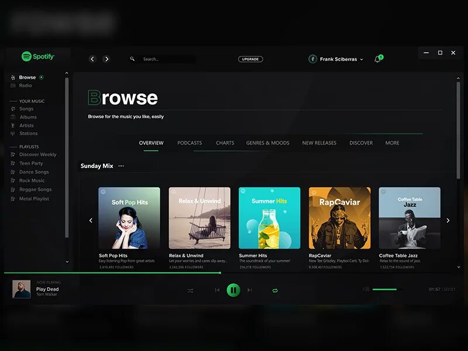Switch to the GENRES & MOODS tab
468x351 pixels.
pos(268,143)
